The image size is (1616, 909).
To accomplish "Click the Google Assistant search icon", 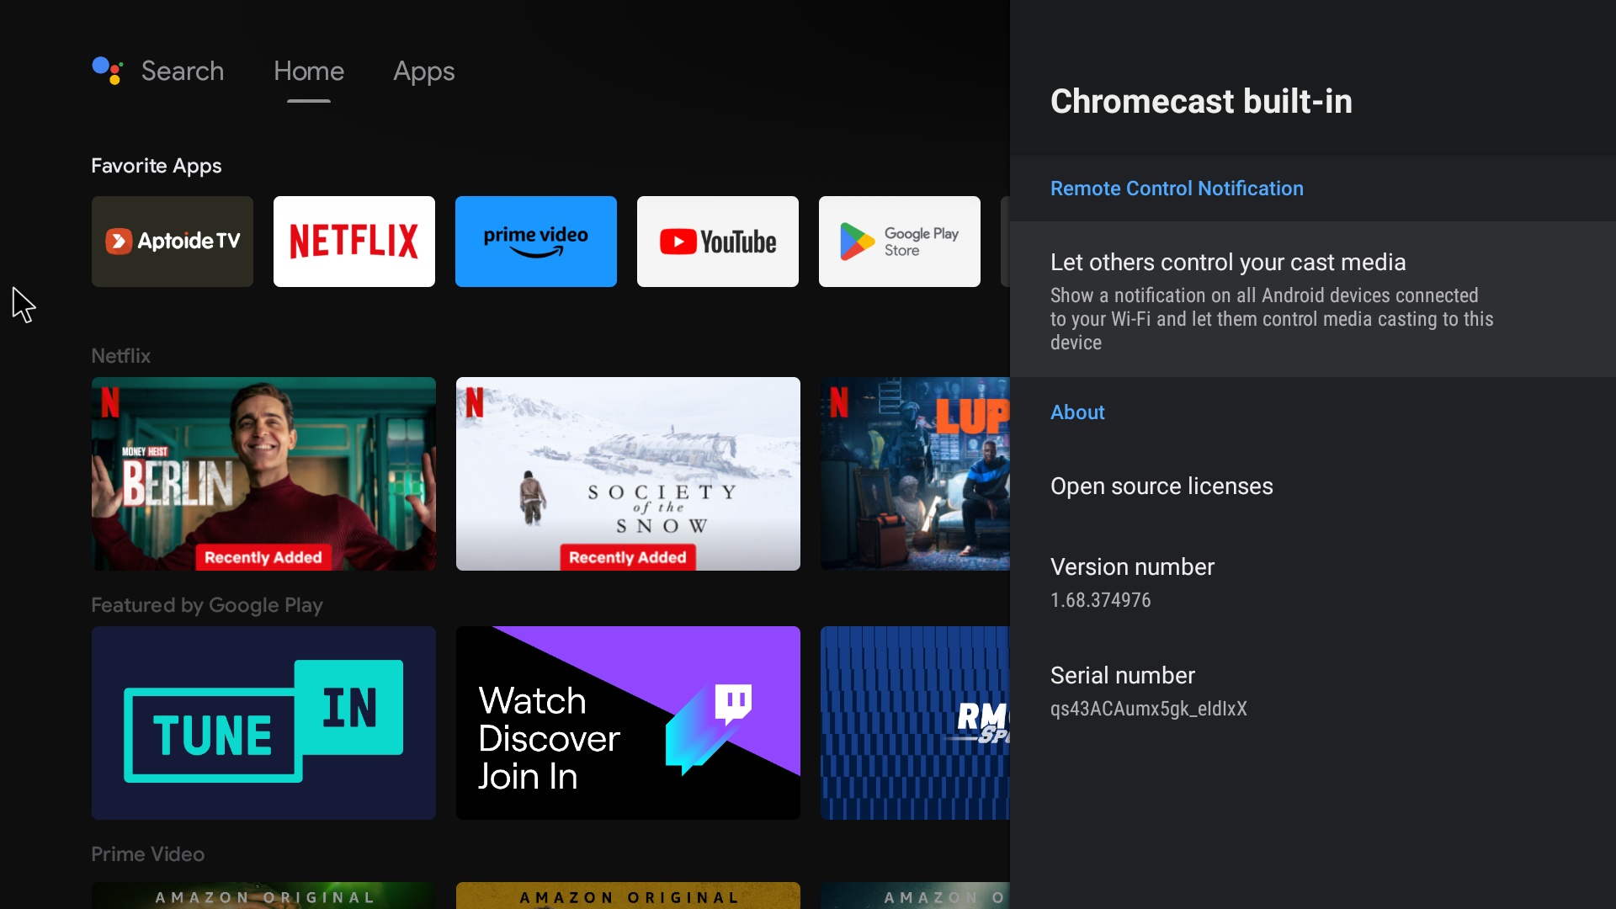I will (107, 70).
